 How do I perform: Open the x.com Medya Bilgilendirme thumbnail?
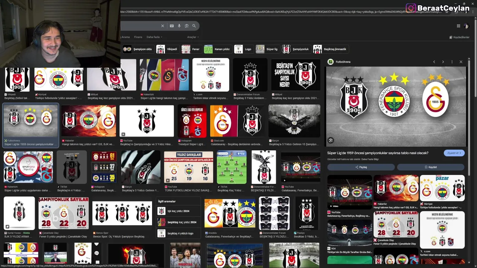pos(211,75)
